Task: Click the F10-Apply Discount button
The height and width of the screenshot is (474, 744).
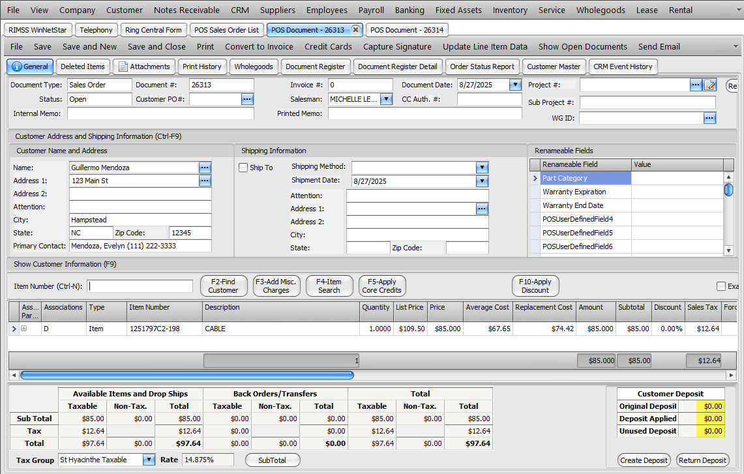Action: (x=535, y=286)
